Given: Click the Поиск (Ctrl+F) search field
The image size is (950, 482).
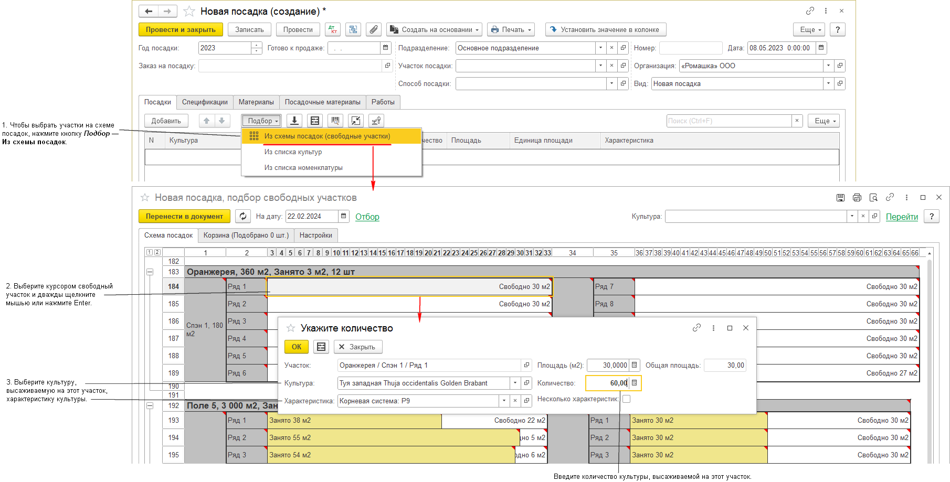Looking at the screenshot, I should pyautogui.click(x=730, y=121).
